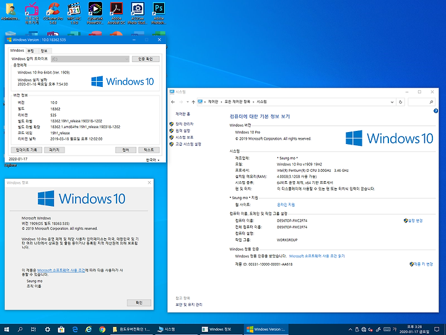
Task: Open Microsoft software license terms link in winver
Action: point(61,270)
